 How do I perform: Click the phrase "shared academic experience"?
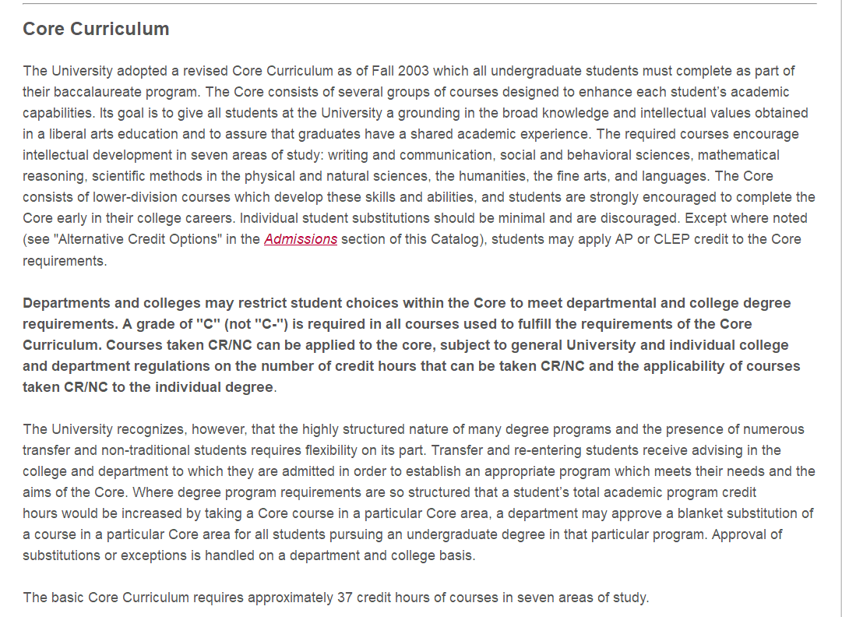[x=500, y=134]
